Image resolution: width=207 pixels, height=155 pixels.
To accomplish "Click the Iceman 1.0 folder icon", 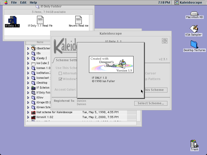I will [33, 68].
